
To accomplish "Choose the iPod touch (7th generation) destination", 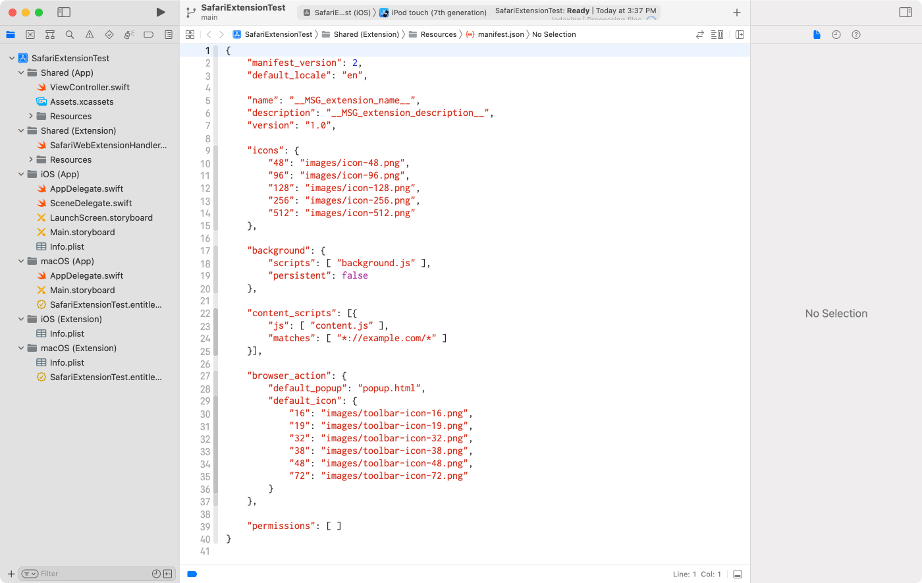I will click(433, 13).
